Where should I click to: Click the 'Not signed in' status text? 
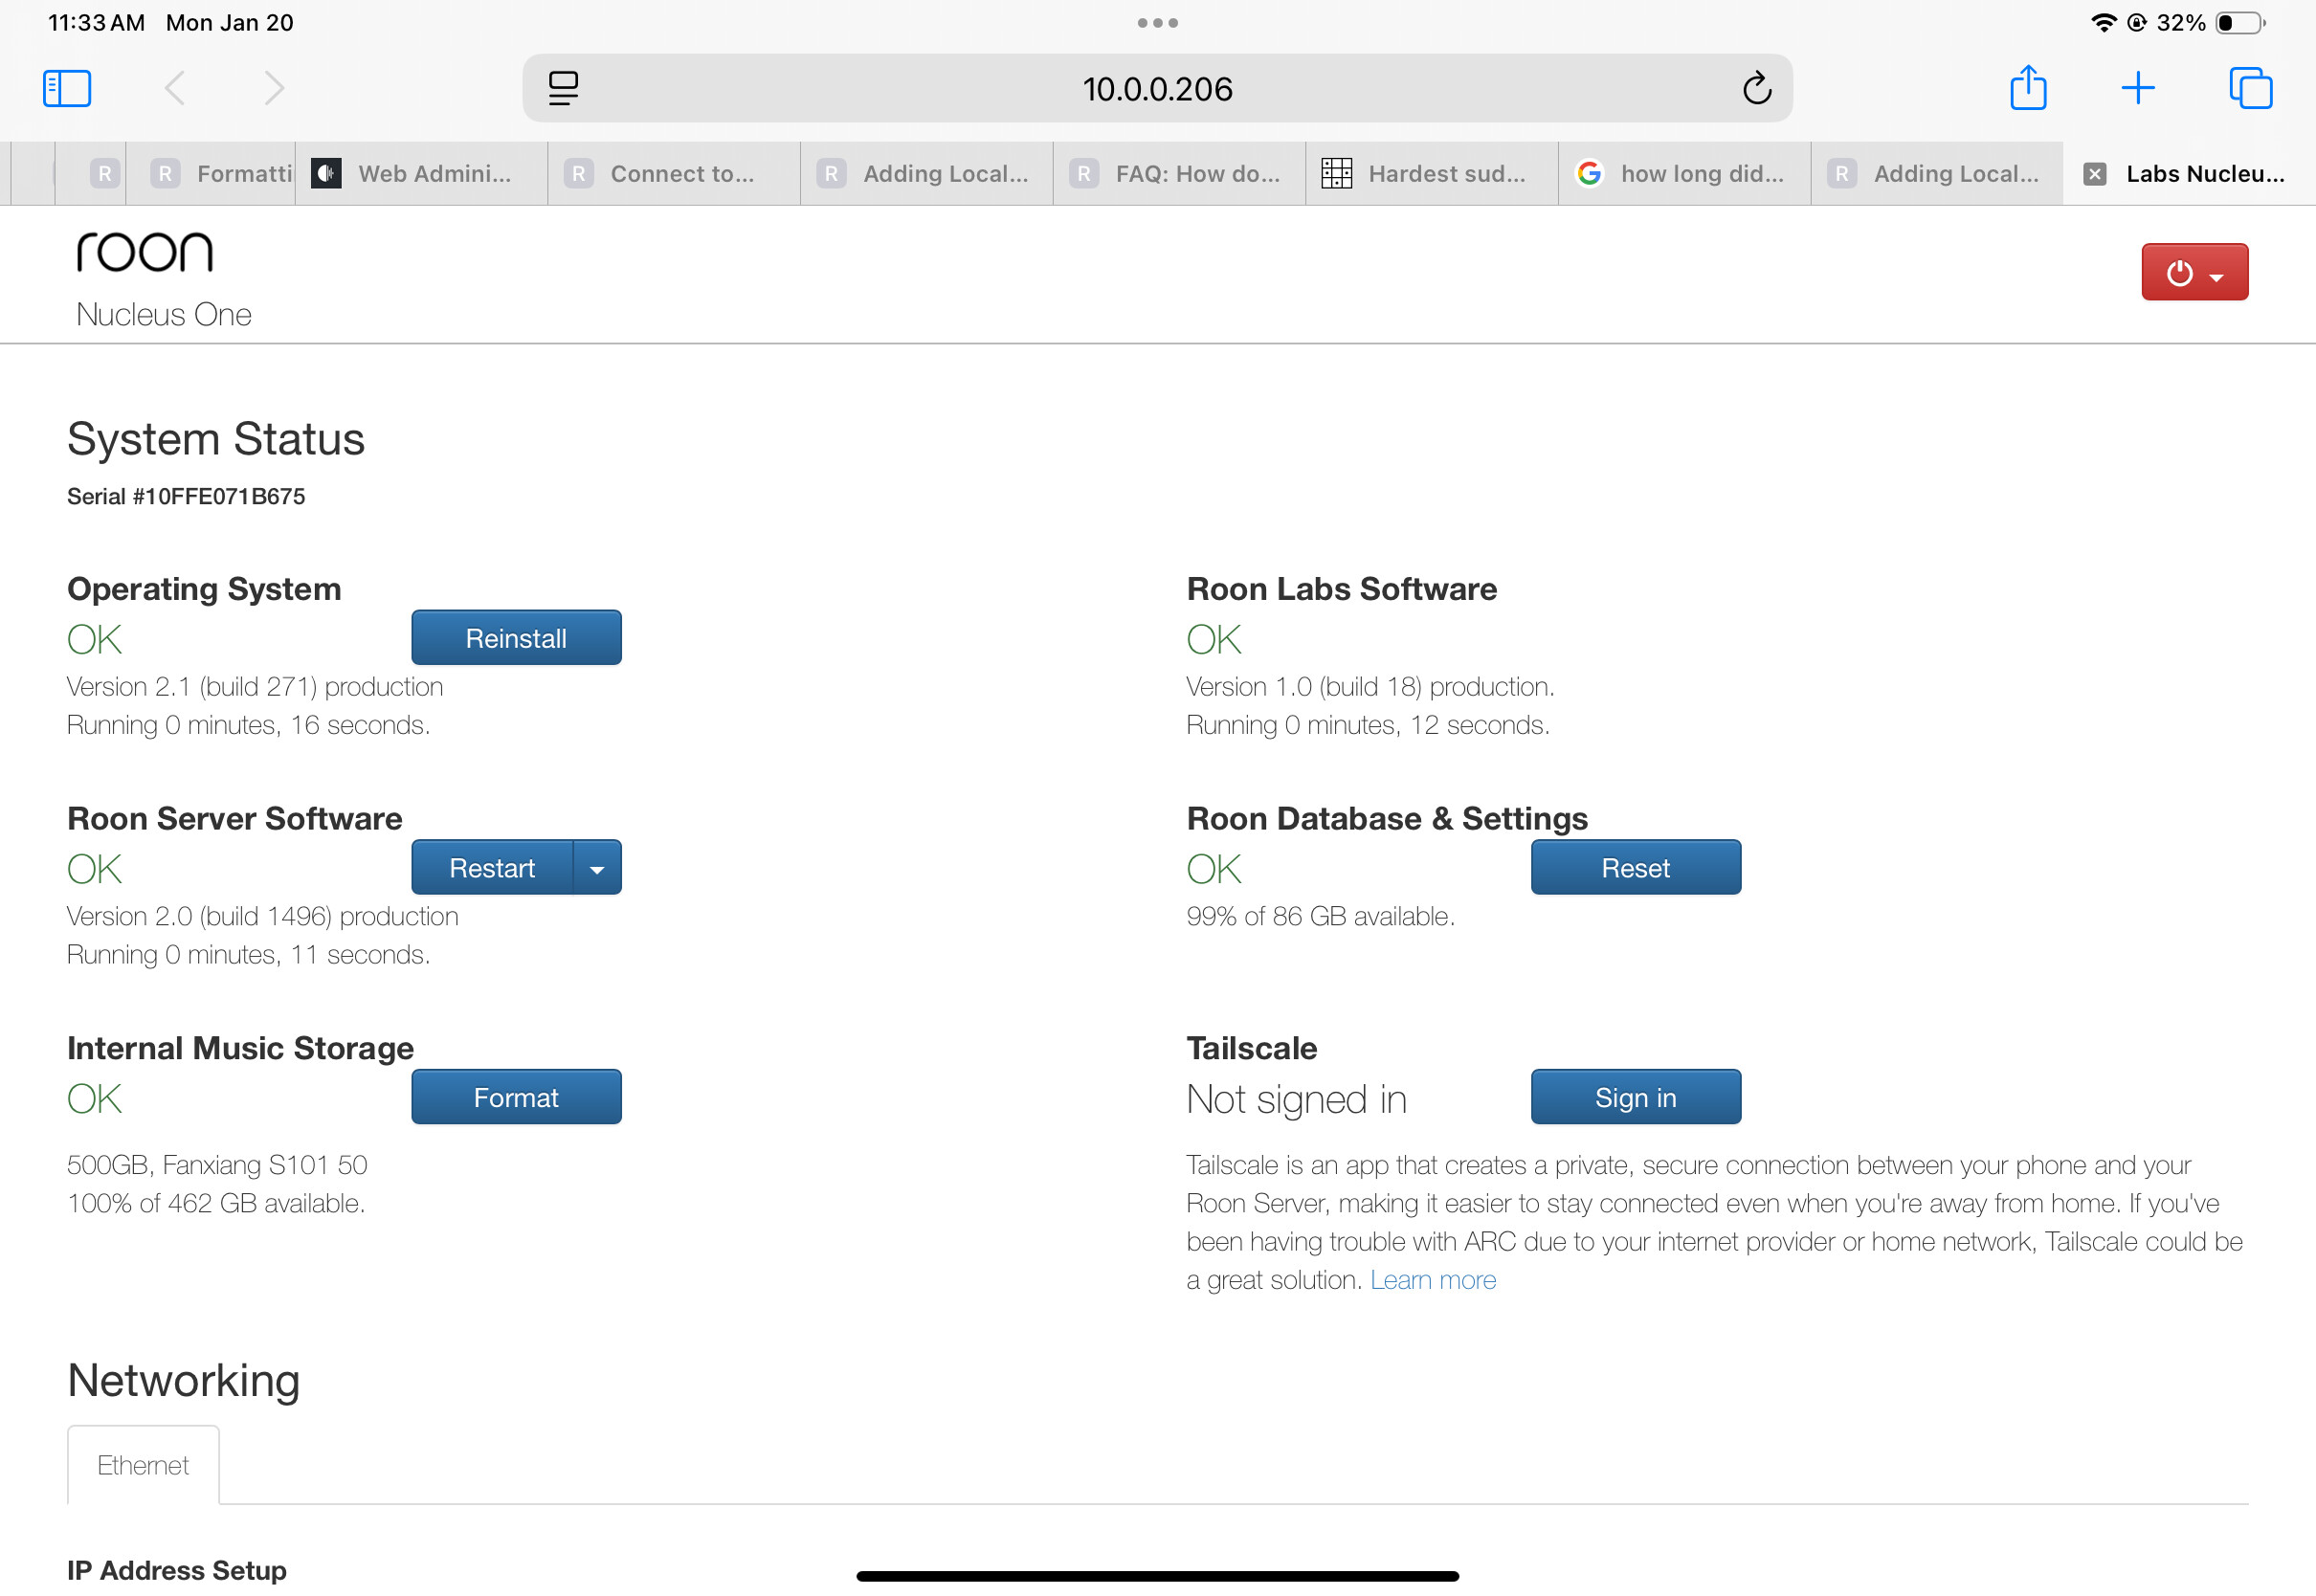pos(1296,1099)
